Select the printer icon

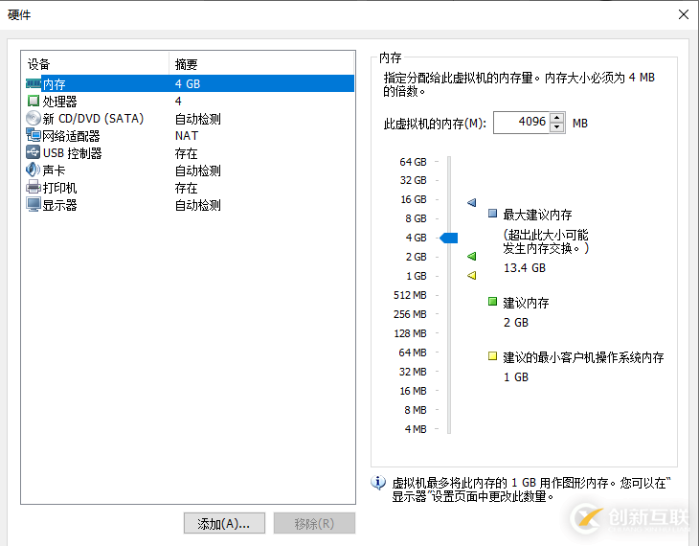(x=34, y=188)
